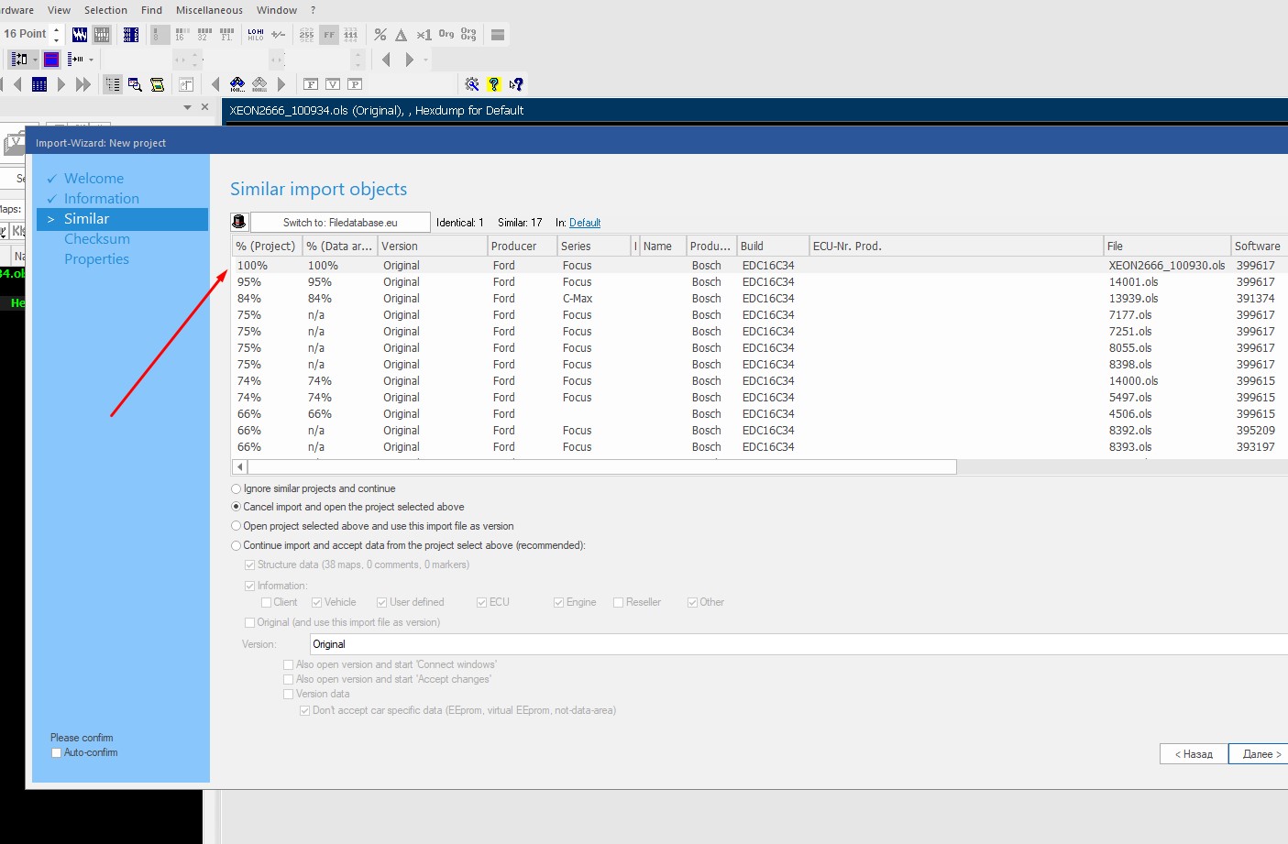Click the hat icon beside Filedatabase switch
The width and height of the screenshot is (1288, 844).
(x=239, y=223)
